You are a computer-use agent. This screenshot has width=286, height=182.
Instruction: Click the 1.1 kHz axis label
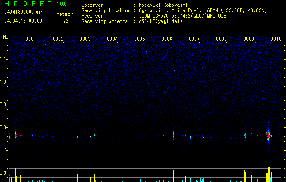pos(4,59)
